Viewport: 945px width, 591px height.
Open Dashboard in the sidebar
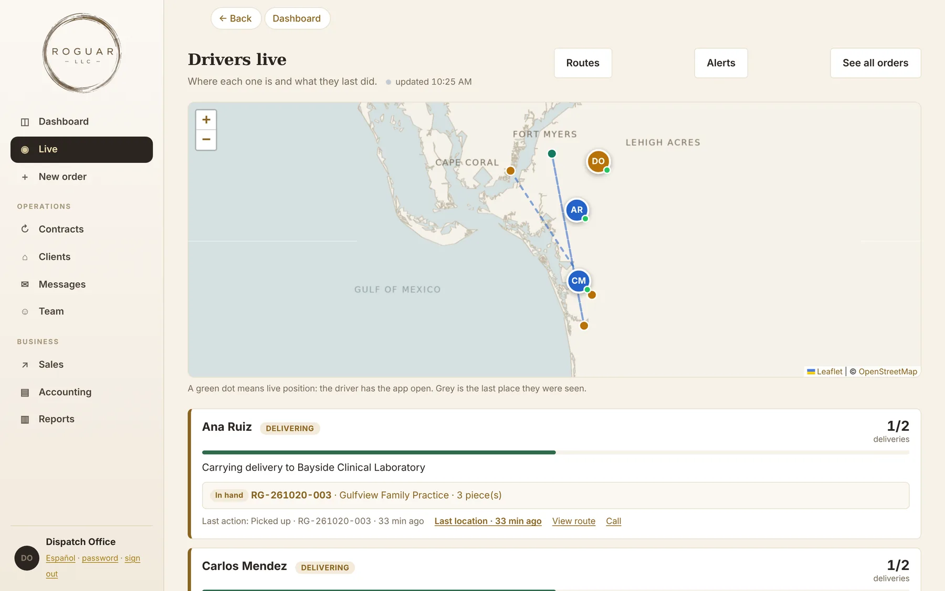click(x=81, y=121)
